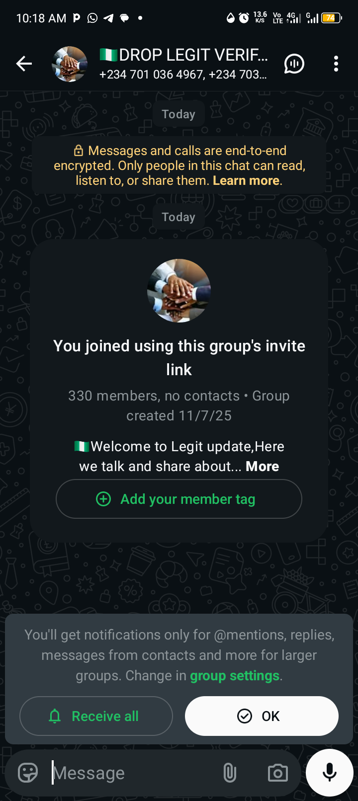Viewport: 358px width, 801px height.
Task: Open the DROP LEGIT VERIF... group info title
Action: pos(184,55)
